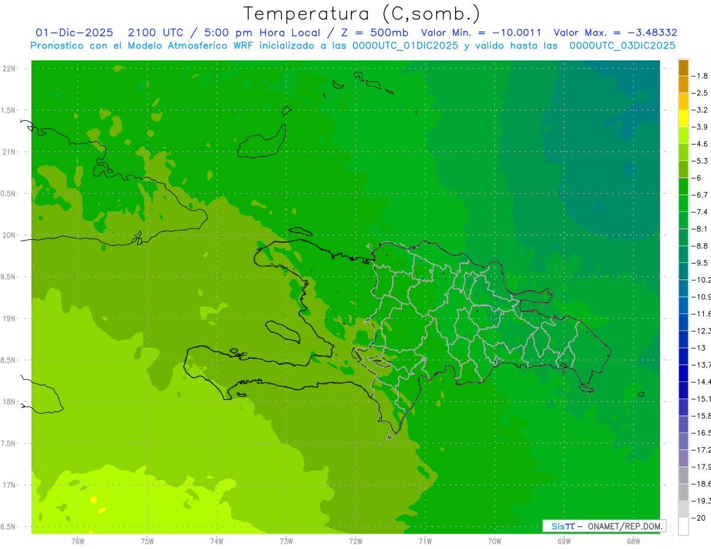Click the '73W' longitude label
The image size is (711, 549).
(286, 541)
